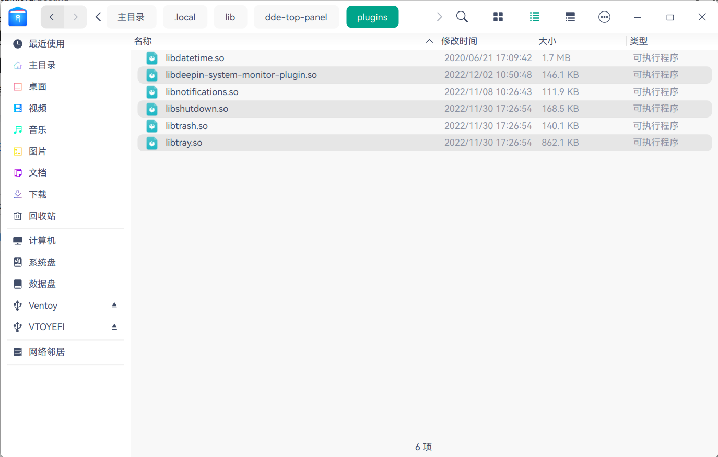Click the 862.1 KB size cell
This screenshot has width=718, height=457.
click(560, 143)
